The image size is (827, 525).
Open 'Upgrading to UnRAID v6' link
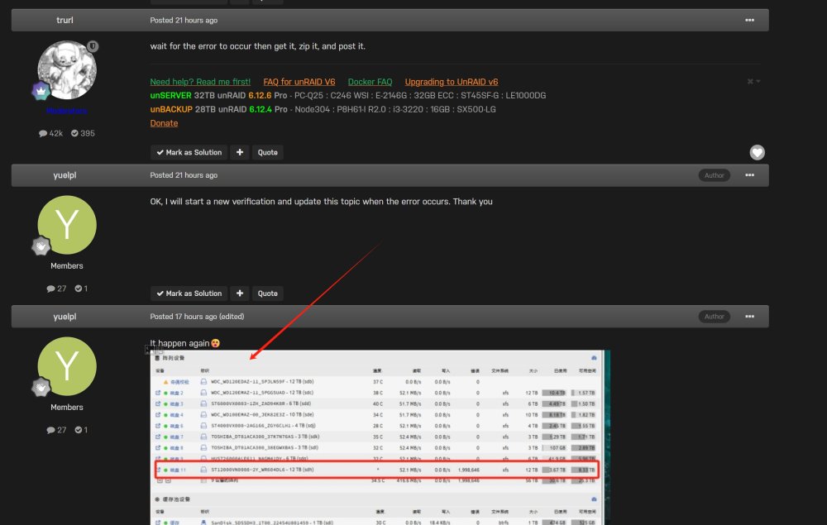pos(451,82)
